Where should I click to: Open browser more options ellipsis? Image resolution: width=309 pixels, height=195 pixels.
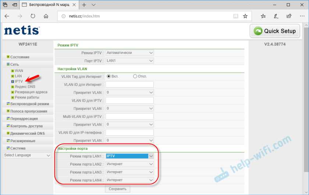click(301, 16)
